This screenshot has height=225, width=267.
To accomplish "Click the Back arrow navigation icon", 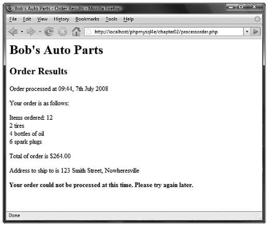I will pyautogui.click(x=13, y=32).
